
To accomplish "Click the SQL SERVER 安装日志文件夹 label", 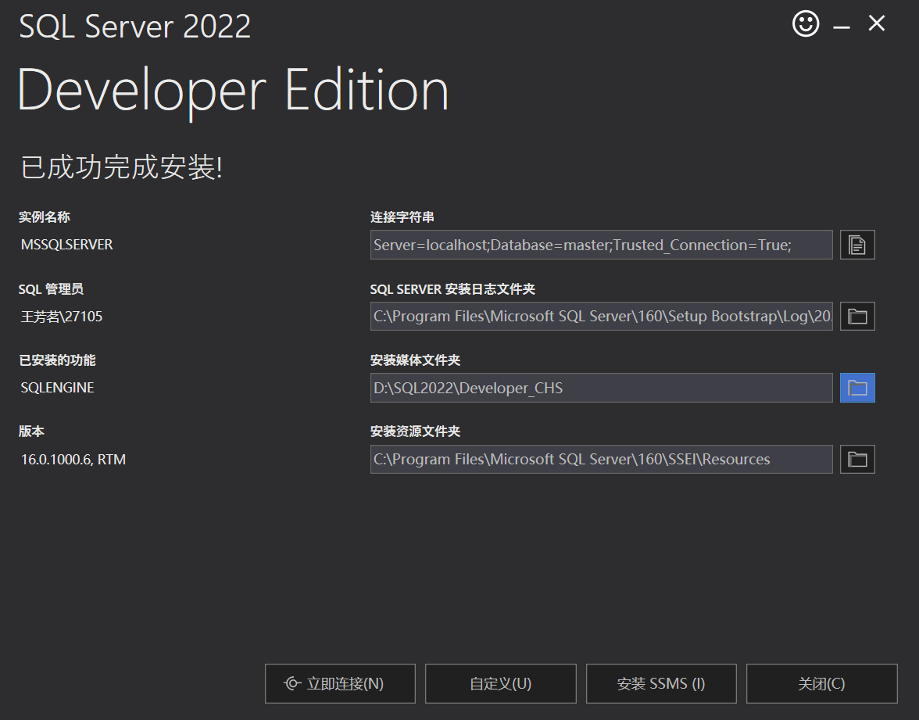I will click(452, 289).
